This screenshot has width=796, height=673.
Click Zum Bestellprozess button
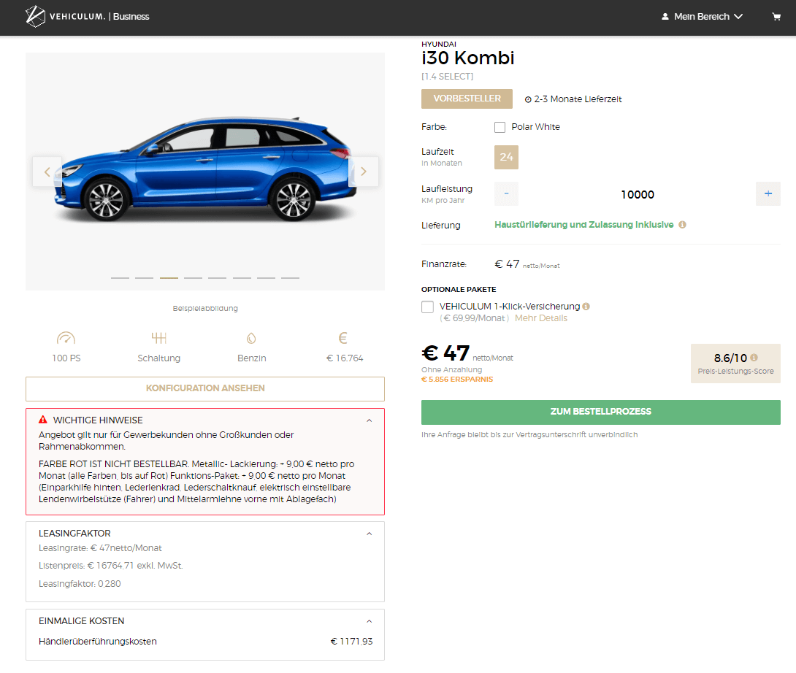pos(600,412)
